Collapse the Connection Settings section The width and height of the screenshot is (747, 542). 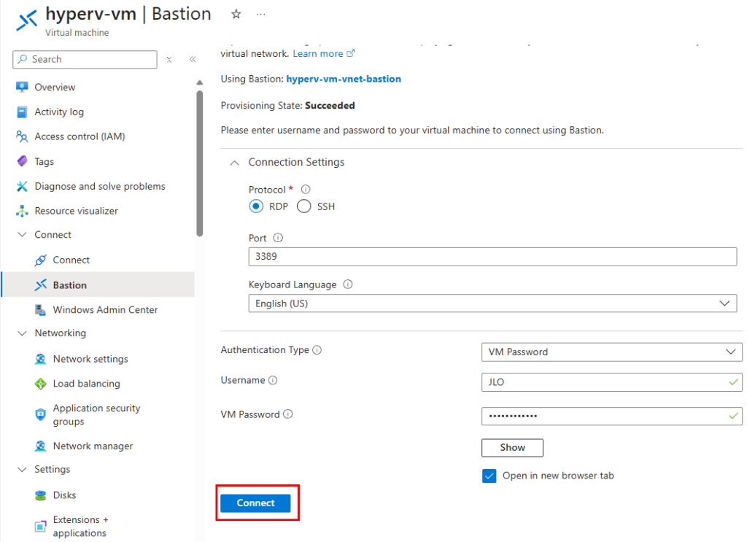(x=234, y=163)
